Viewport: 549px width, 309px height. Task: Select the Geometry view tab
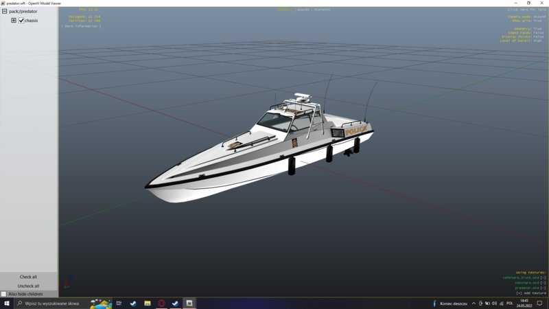(x=285, y=10)
